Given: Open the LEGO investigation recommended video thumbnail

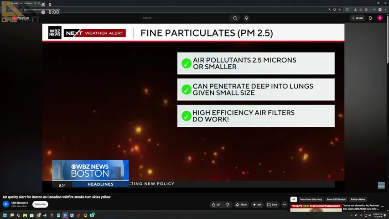Looking at the screenshot, I should (x=316, y=208).
